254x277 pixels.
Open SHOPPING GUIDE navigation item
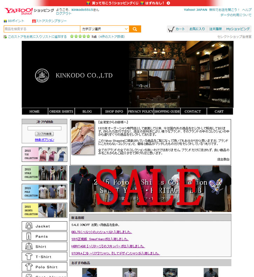click(x=167, y=112)
